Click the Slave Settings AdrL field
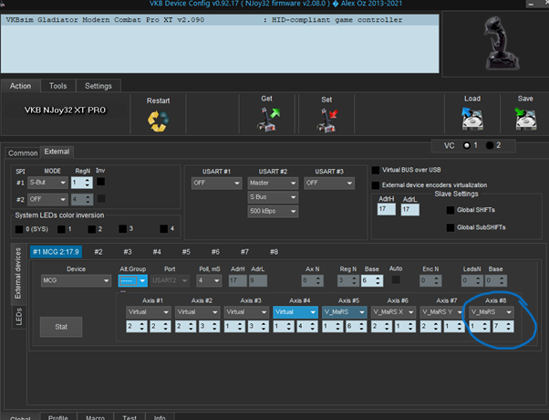The width and height of the screenshot is (549, 420). coord(410,210)
